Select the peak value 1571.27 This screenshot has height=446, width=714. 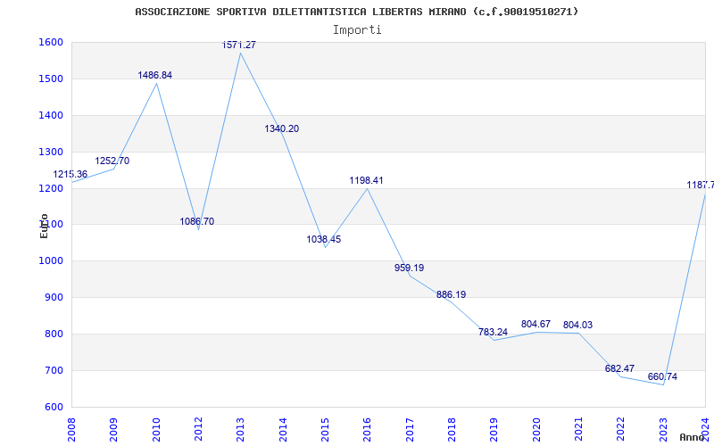[239, 45]
